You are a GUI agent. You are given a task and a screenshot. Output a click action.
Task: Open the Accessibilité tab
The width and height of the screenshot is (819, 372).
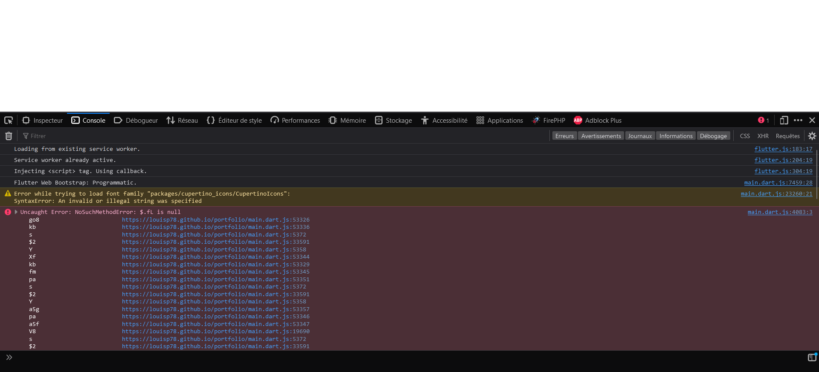[444, 121]
